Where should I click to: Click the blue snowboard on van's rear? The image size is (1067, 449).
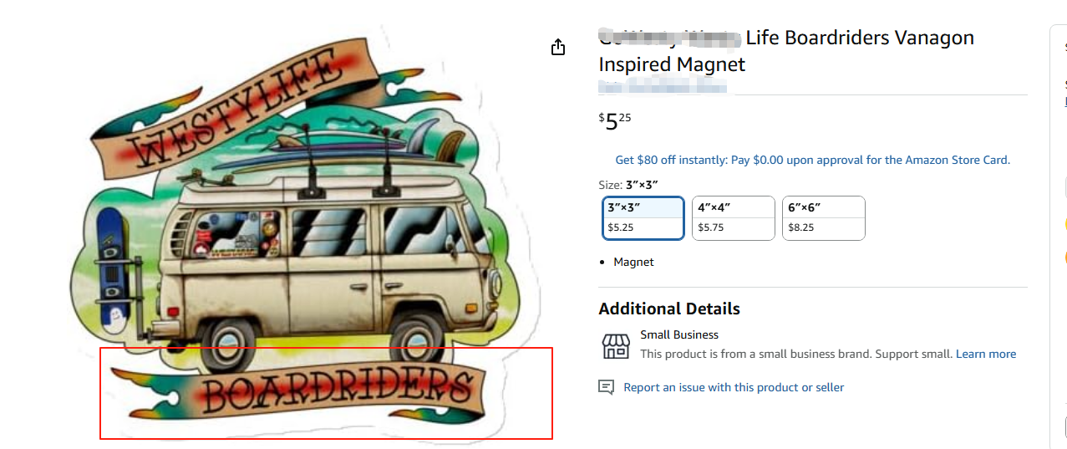[x=111, y=269]
